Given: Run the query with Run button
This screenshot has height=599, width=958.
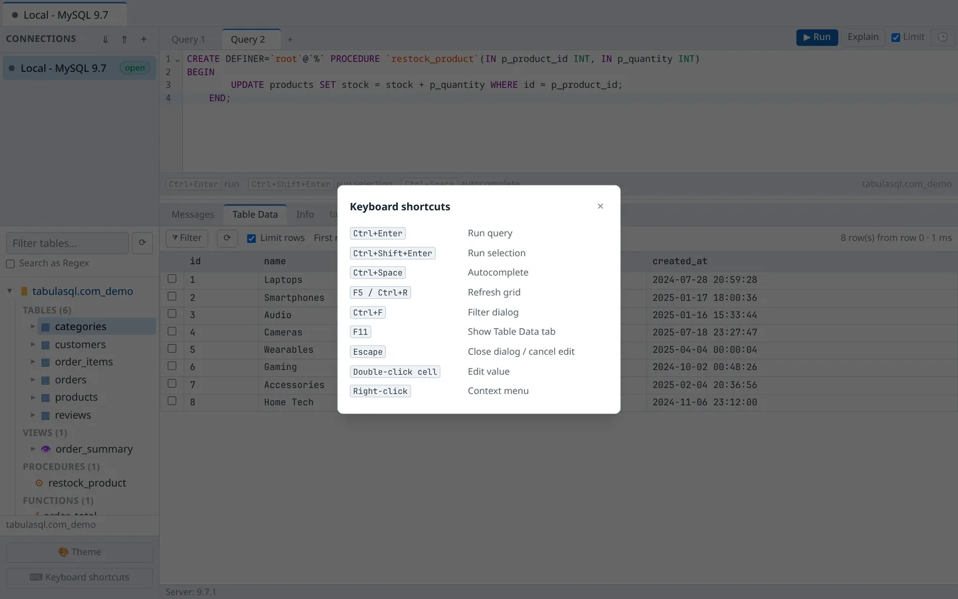Looking at the screenshot, I should coord(817,37).
